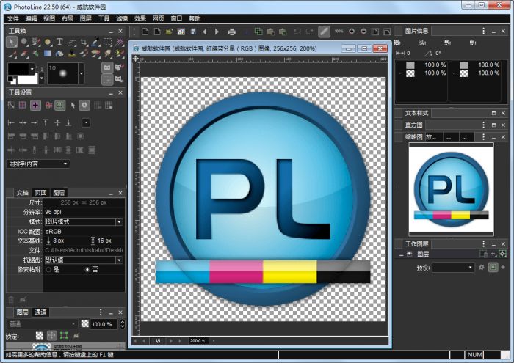Collapse the '图层' tree in working layers

[x=401, y=254]
